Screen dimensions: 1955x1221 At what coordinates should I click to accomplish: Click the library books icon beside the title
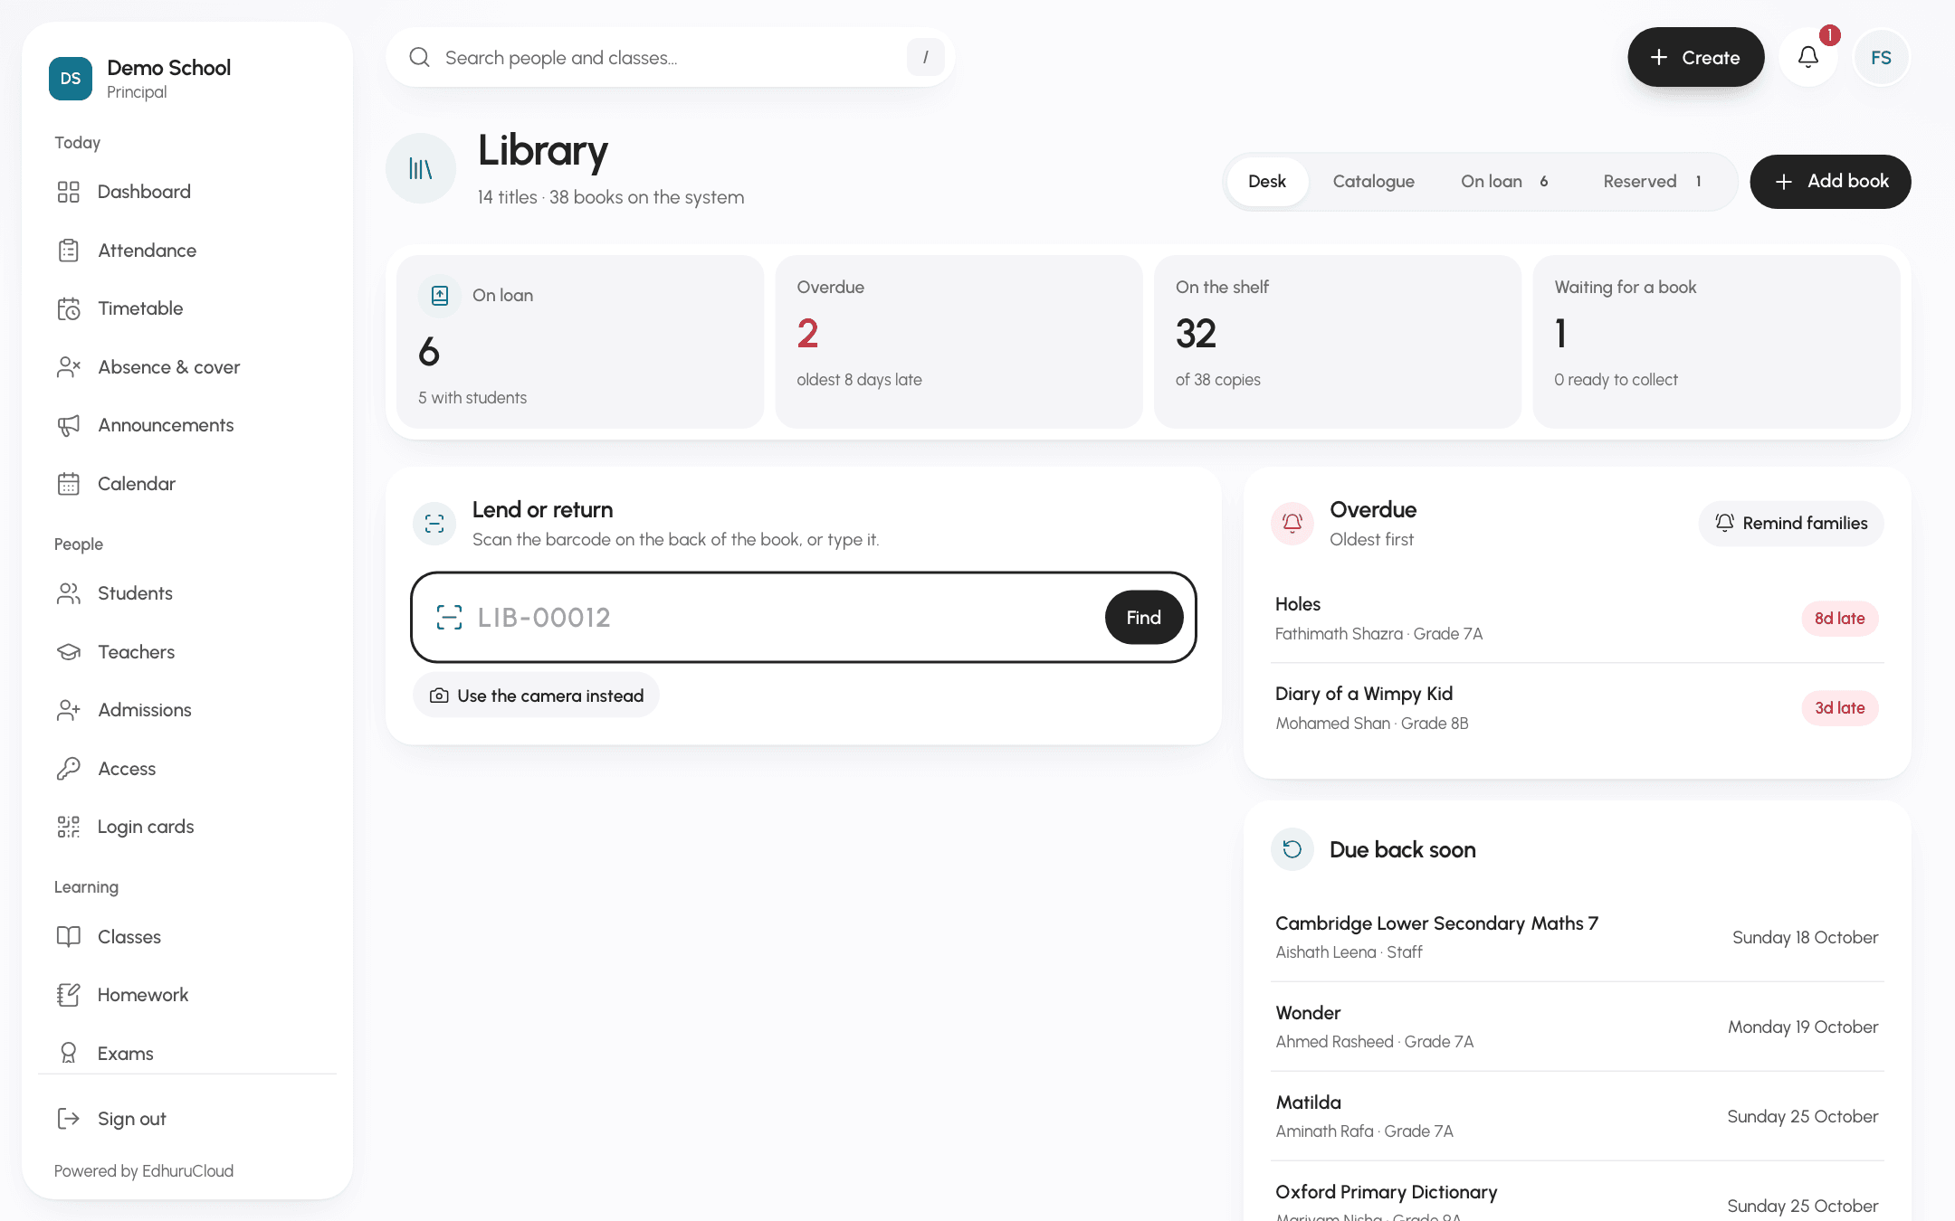click(421, 168)
